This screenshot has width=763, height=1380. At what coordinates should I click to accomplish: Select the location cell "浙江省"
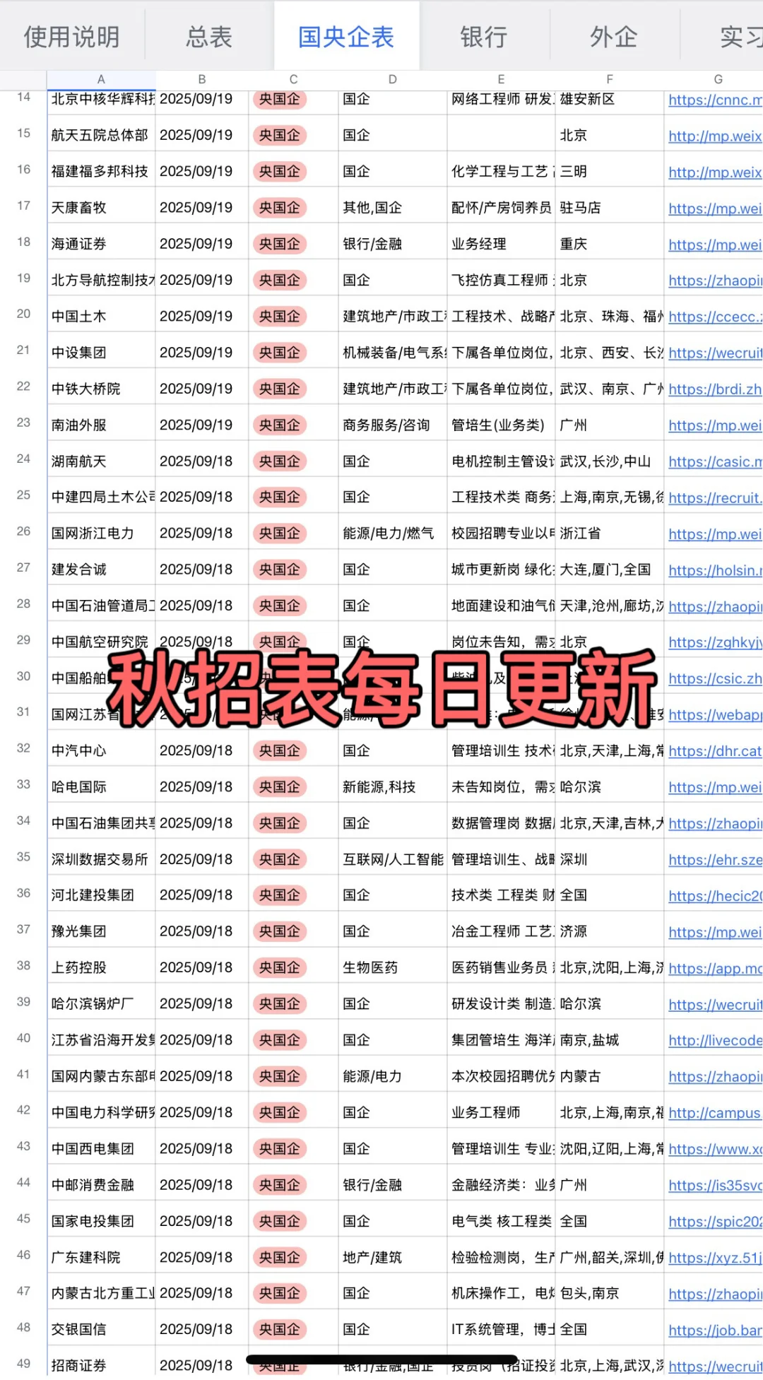(x=610, y=533)
